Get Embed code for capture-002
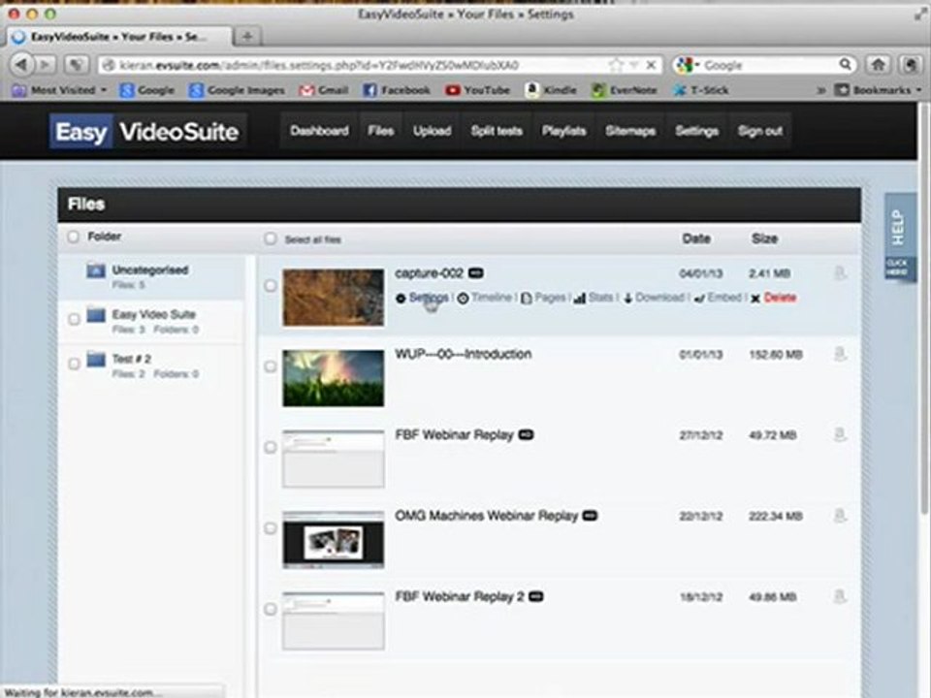The width and height of the screenshot is (931, 698). point(718,298)
